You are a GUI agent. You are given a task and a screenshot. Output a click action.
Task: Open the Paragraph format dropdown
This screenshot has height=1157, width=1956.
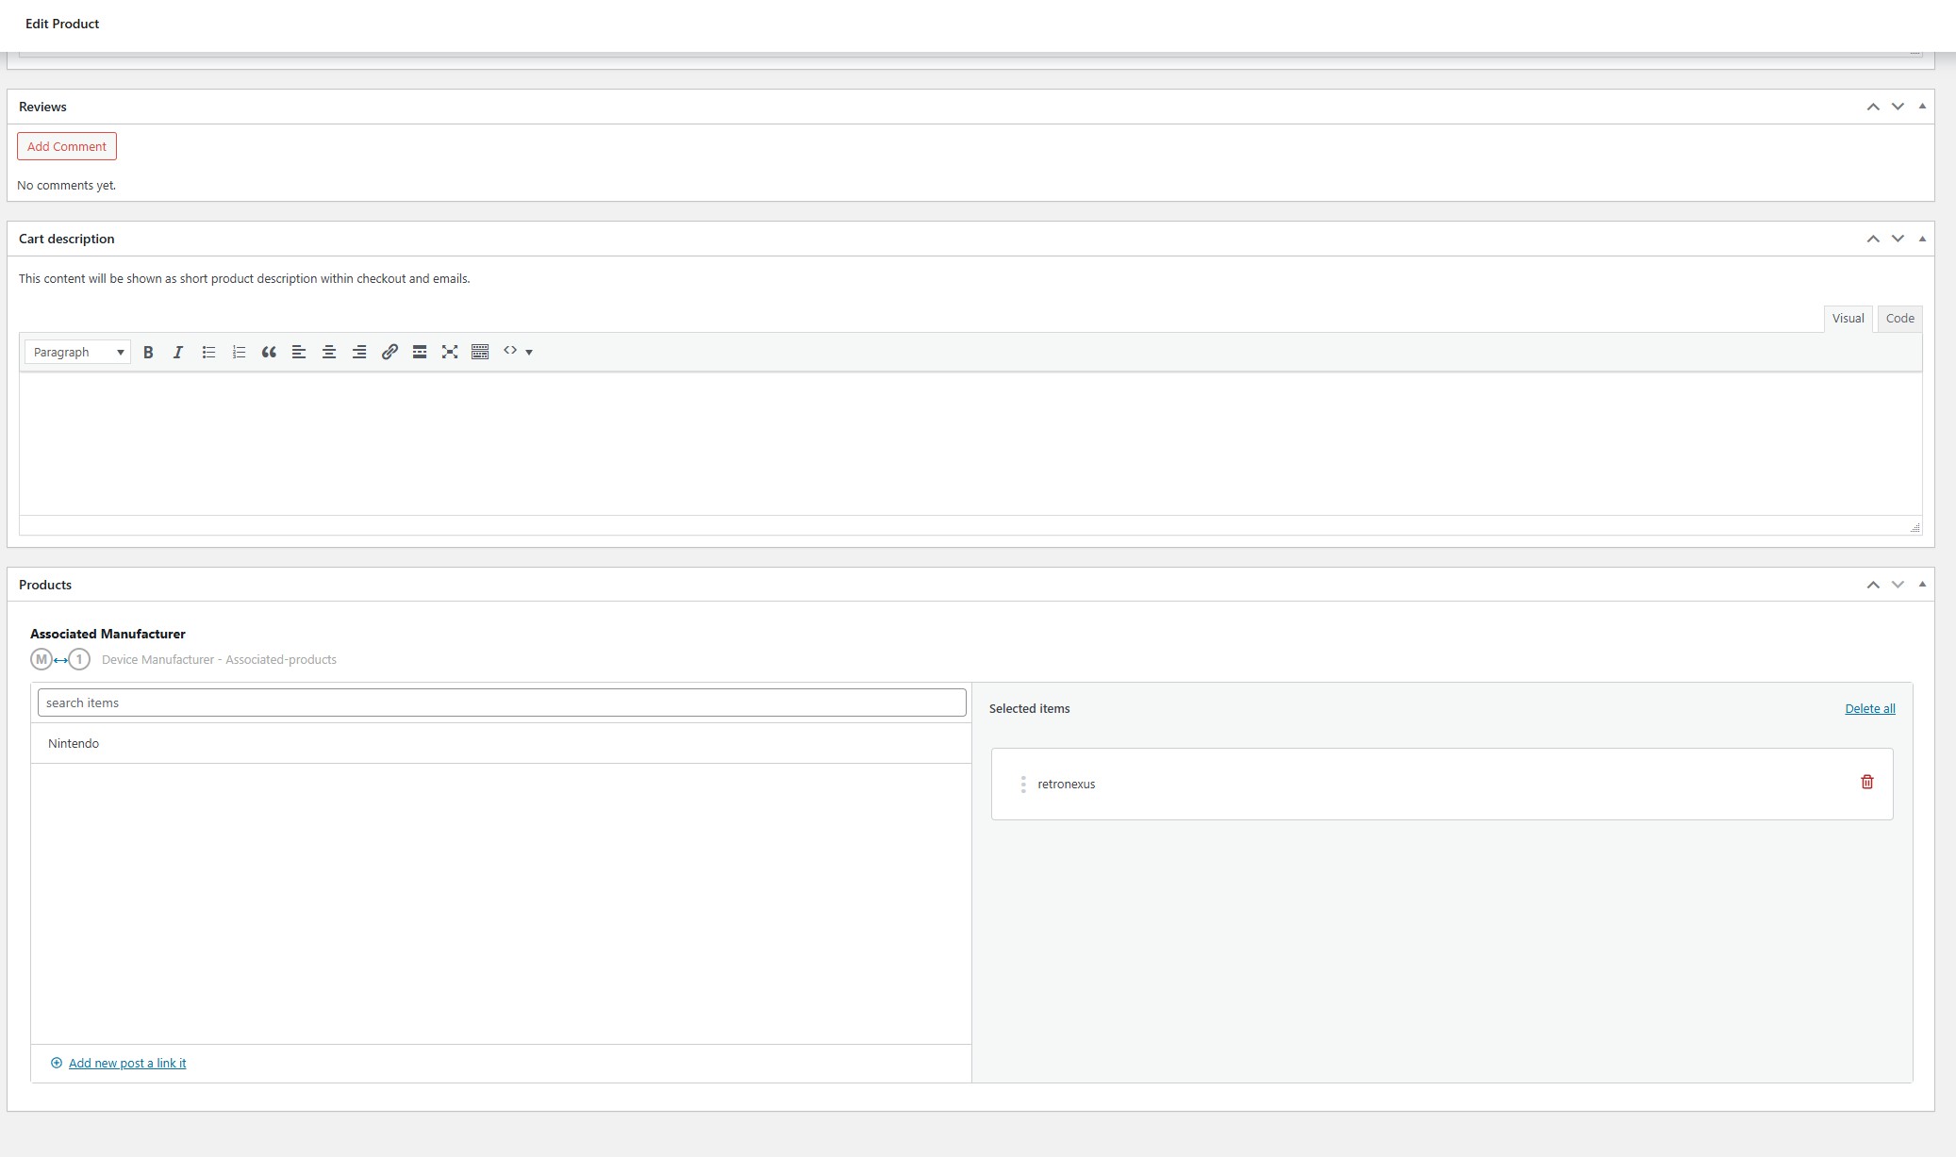pos(78,352)
